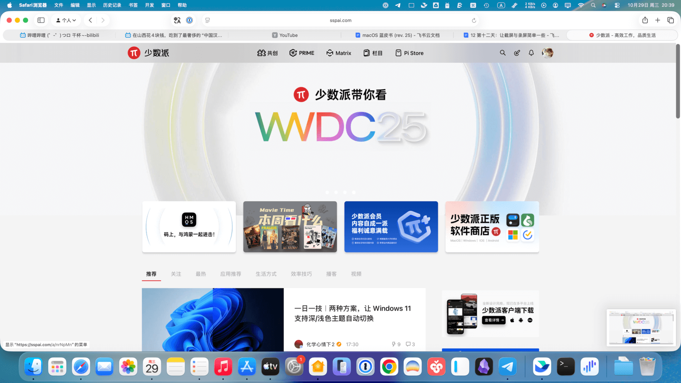Open the write/compose pen icon in navbar
This screenshot has width=681, height=383.
pos(517,53)
